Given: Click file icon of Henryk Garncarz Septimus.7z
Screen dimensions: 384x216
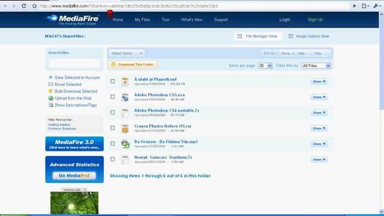Looking at the screenshot, I should [125, 160].
